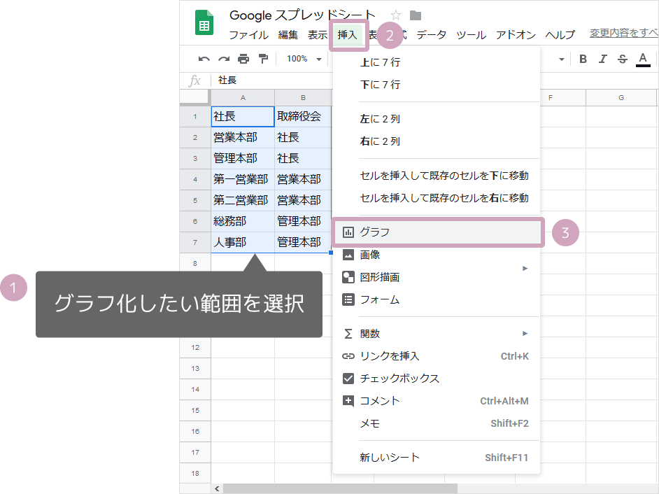
Task: Apply strikethrough formatting
Action: click(x=622, y=59)
